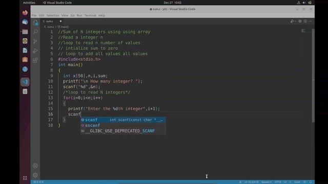Select the sscanf autocomplete suggestion
The height and width of the screenshot is (184, 328).
pyautogui.click(x=123, y=125)
